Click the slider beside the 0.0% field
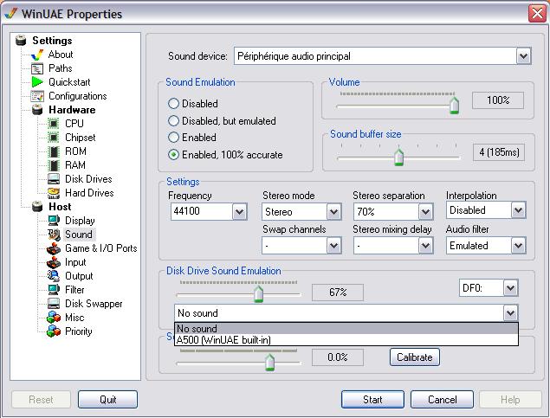 tap(269, 363)
